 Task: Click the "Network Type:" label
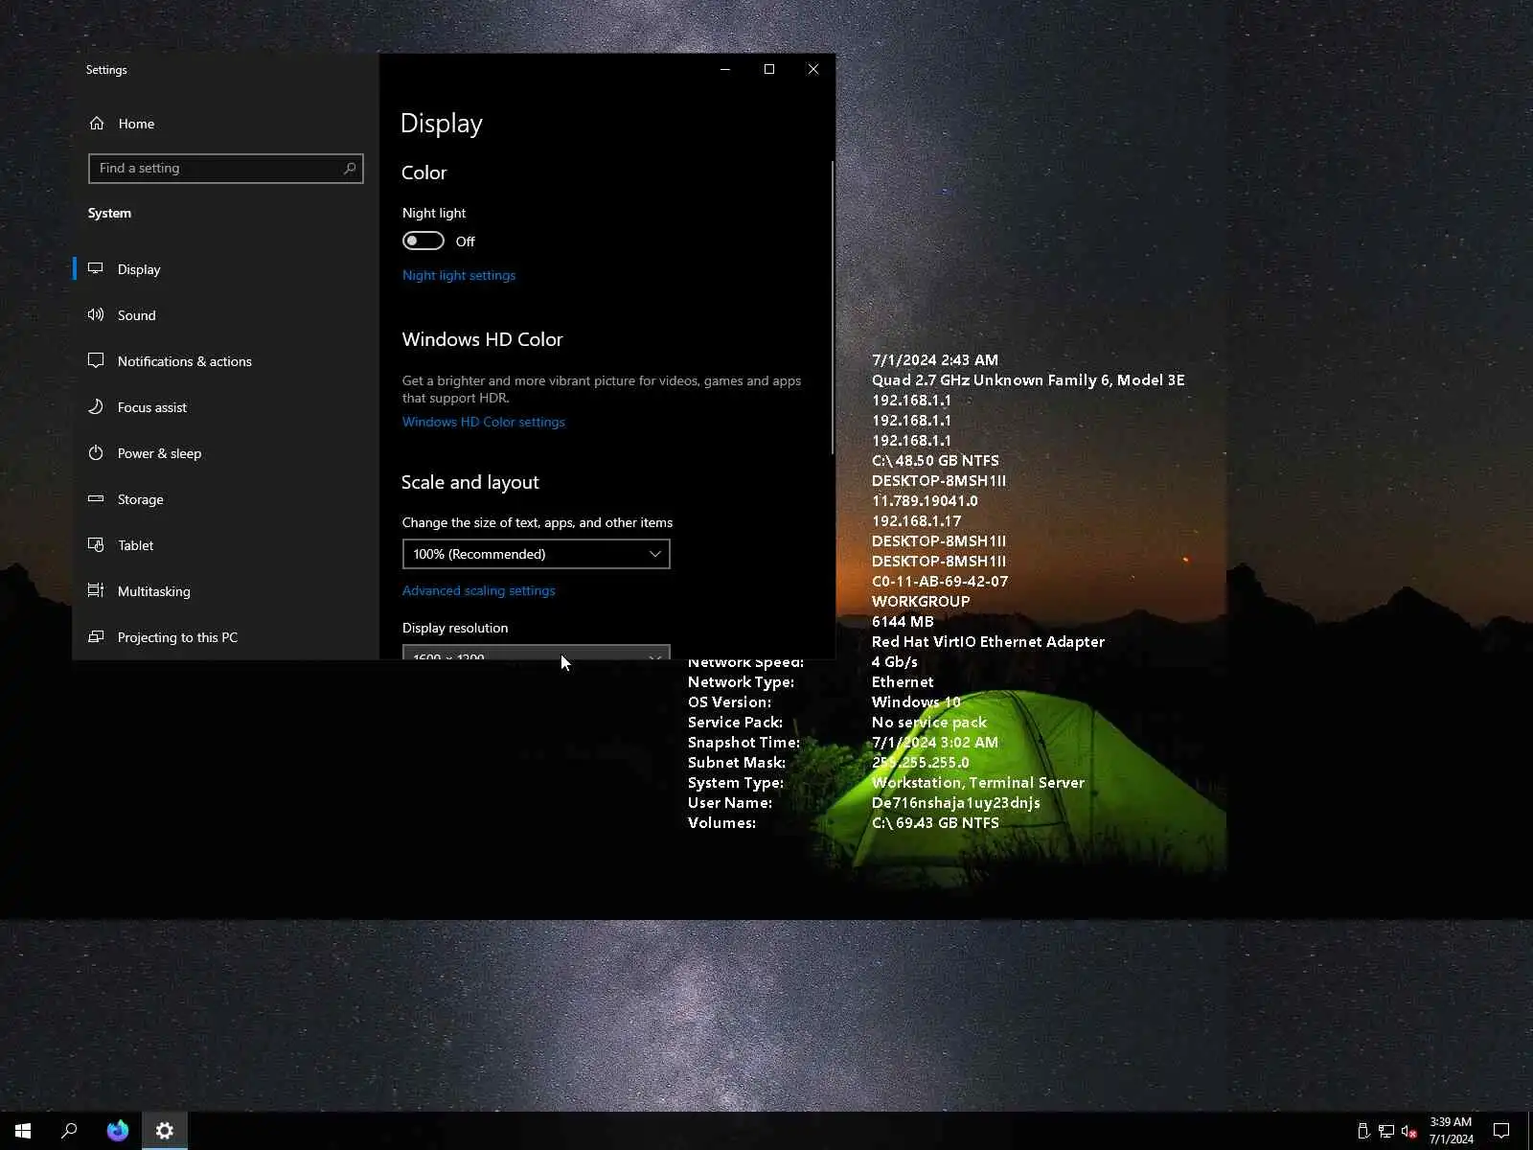pyautogui.click(x=741, y=682)
